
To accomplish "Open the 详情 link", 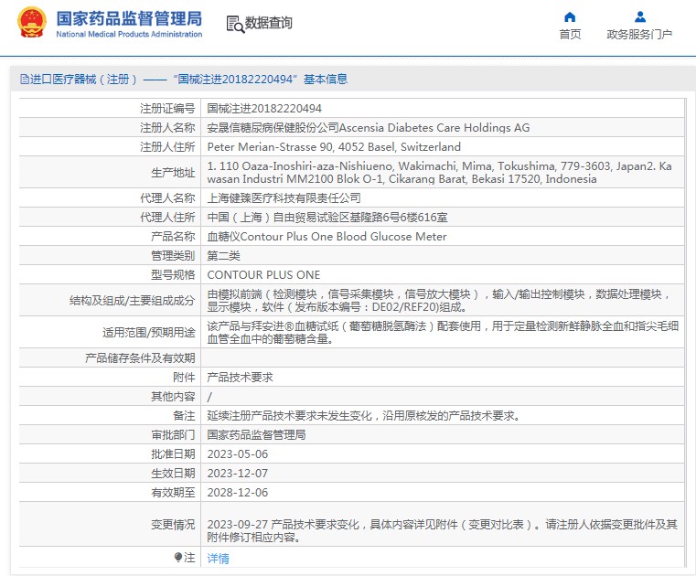I will pos(218,559).
